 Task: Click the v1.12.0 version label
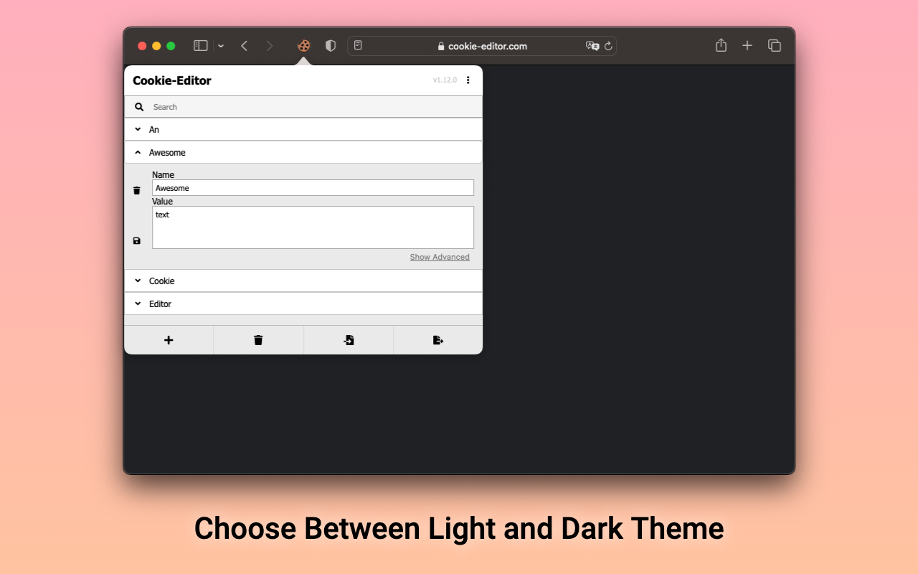(445, 80)
